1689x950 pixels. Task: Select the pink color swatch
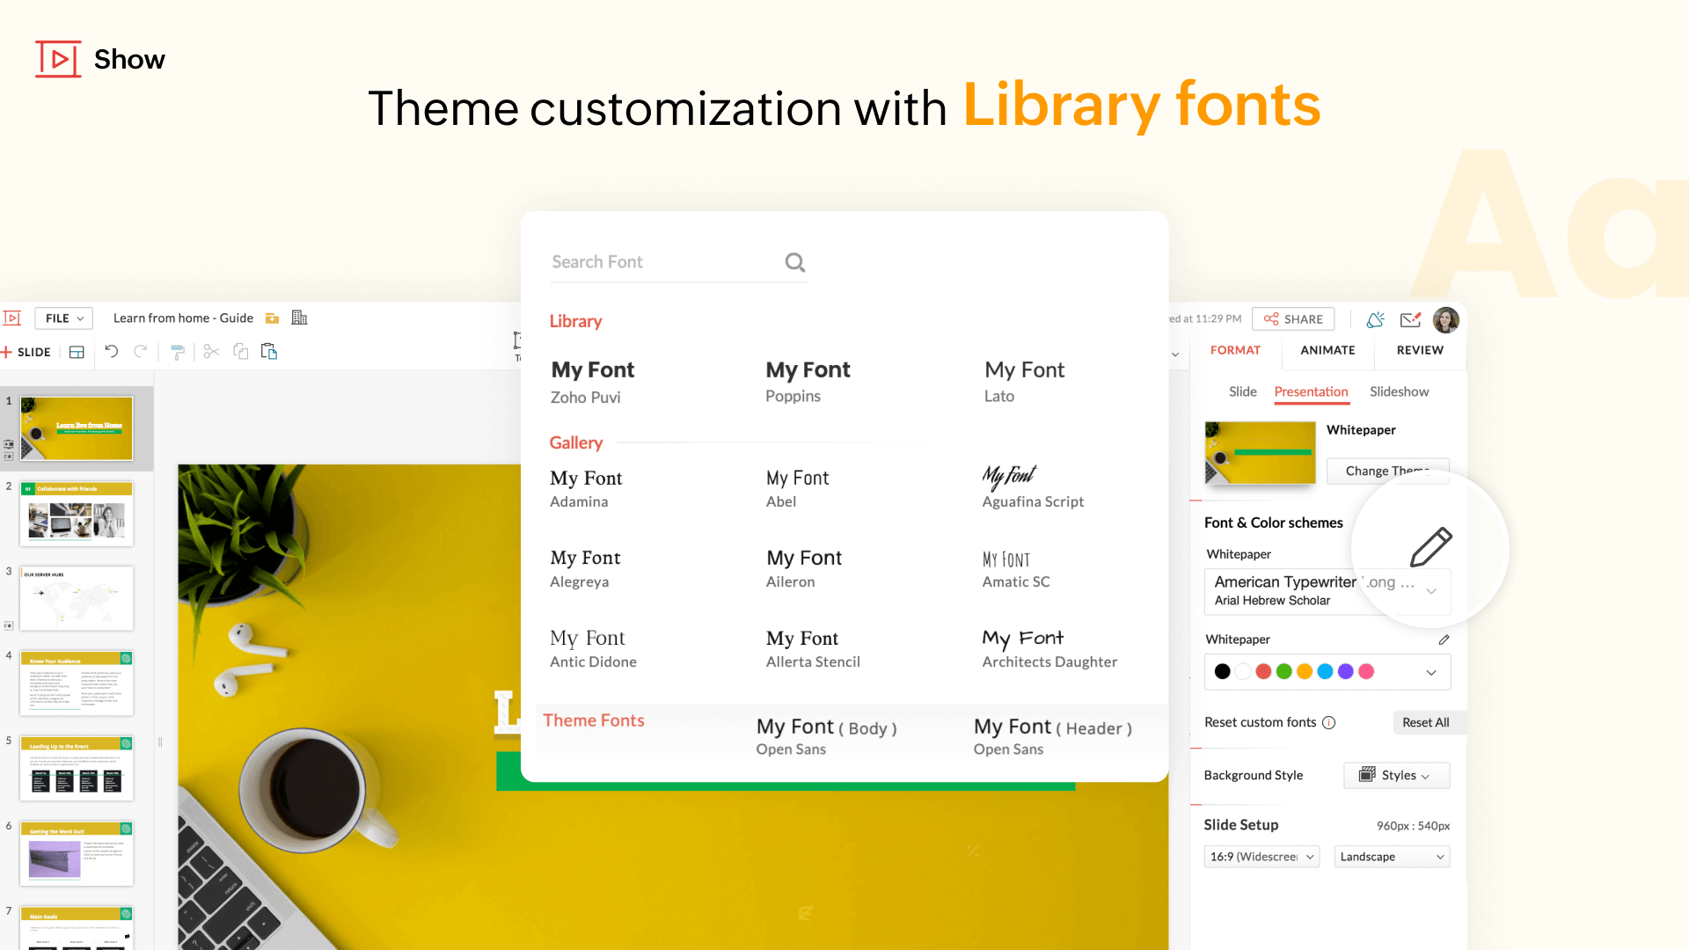(x=1366, y=672)
